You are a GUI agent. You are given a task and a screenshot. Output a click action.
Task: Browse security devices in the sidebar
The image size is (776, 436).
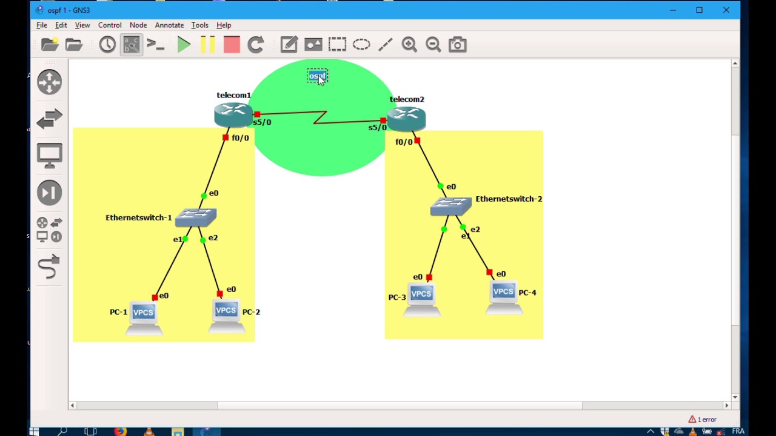49,193
